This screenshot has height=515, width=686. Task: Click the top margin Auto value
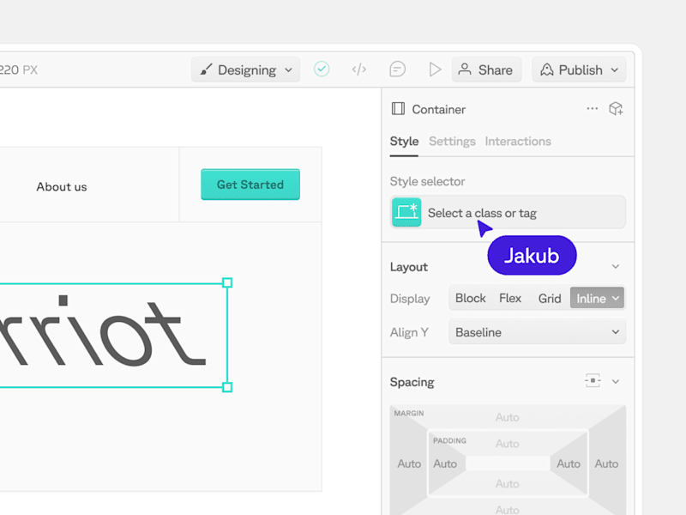(507, 417)
